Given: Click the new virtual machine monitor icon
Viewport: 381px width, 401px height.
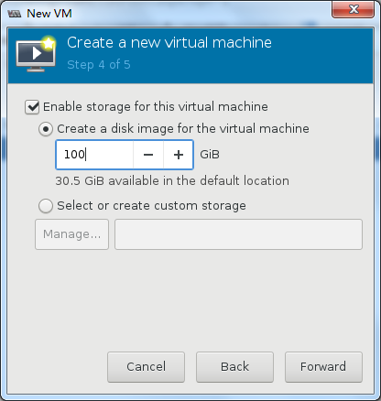Looking at the screenshot, I should (x=36, y=55).
